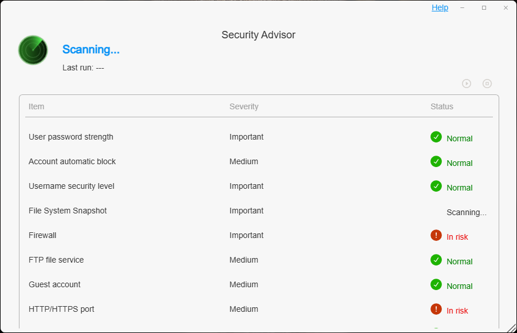517x333 pixels.
Task: Click the green radar scanning icon
Action: point(33,50)
